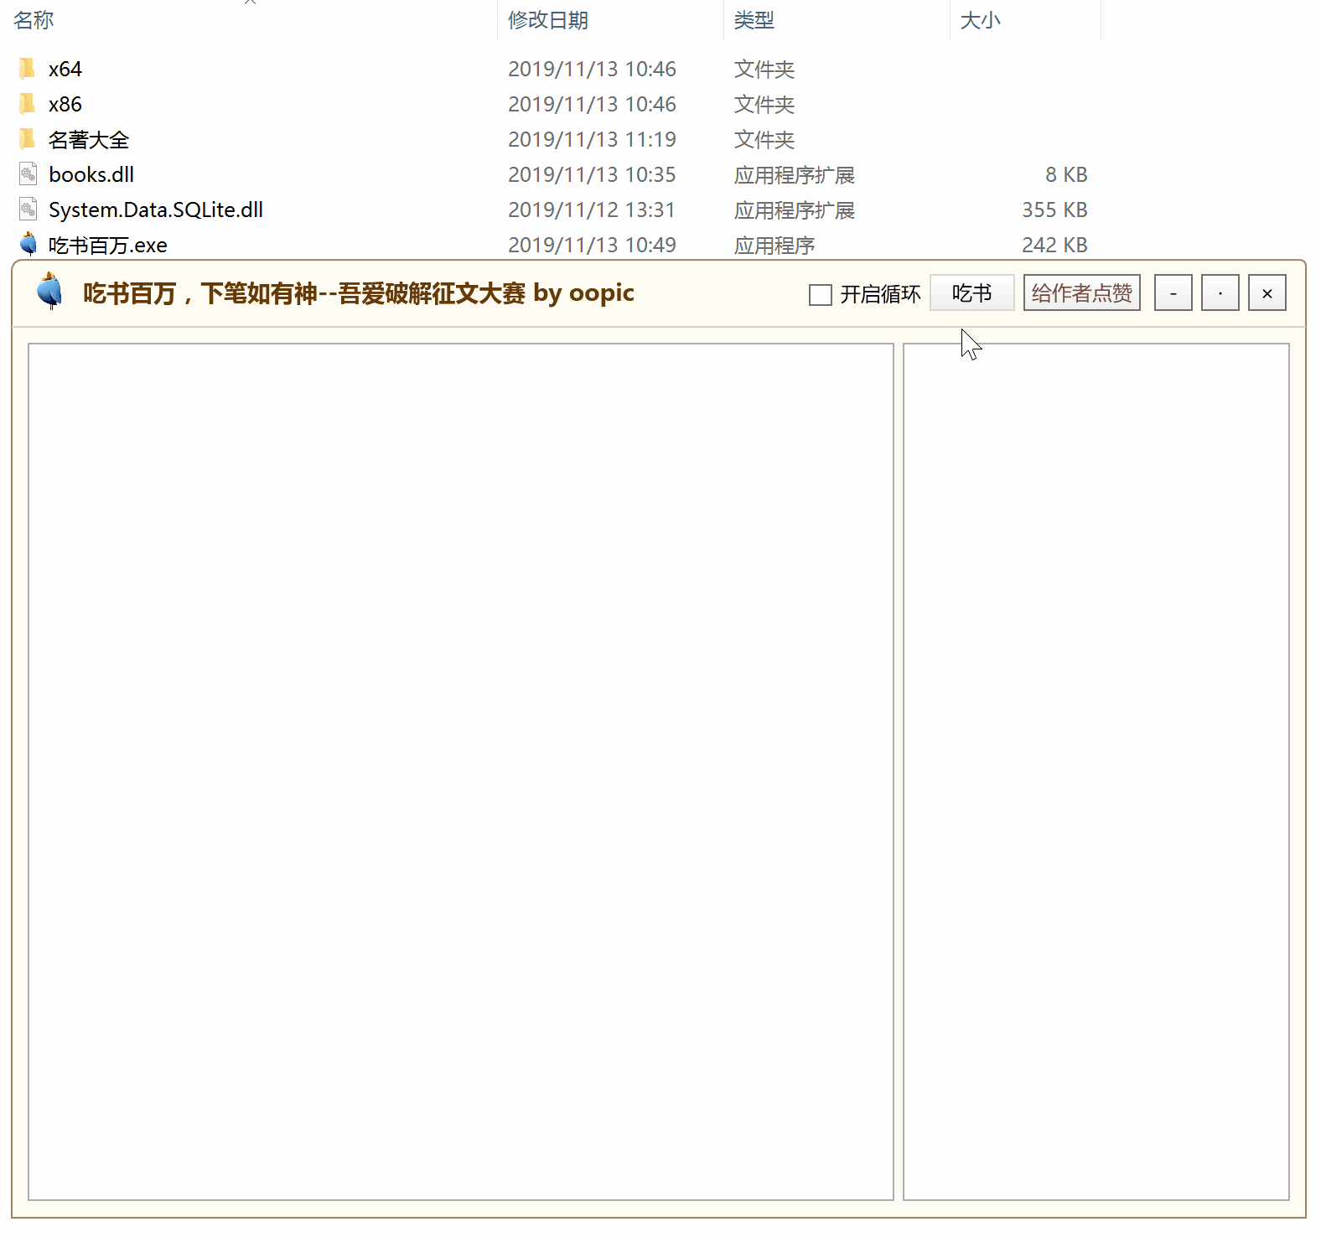Click the 文件夹 type of the x64 row

click(x=764, y=69)
